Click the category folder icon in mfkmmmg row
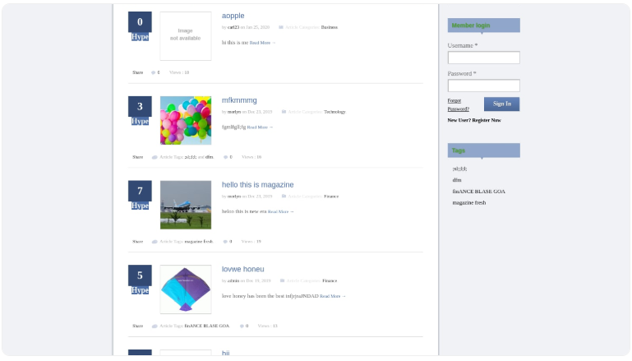 click(284, 112)
